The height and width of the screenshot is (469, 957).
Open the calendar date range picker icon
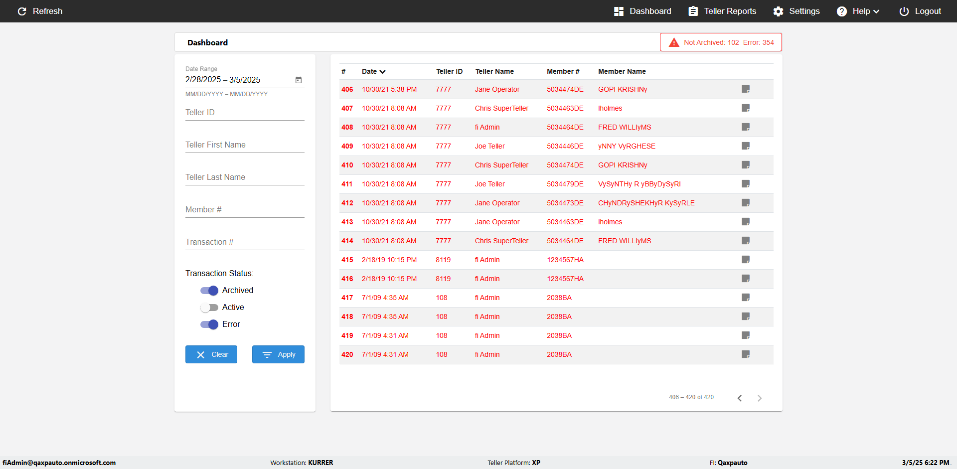tap(299, 80)
